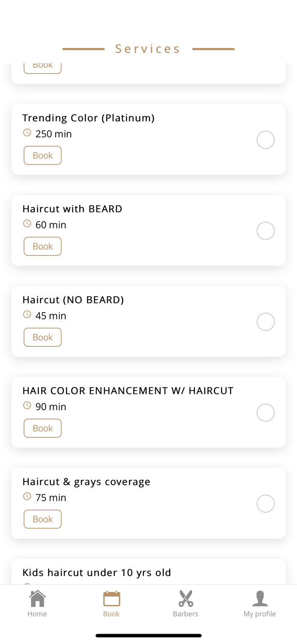Click the clock icon on HAIR COLOR ENHANCEMENT
This screenshot has width=297, height=643.
pyautogui.click(x=27, y=405)
